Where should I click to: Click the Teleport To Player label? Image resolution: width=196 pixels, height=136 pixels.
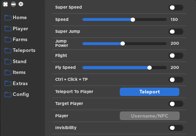(x=74, y=92)
